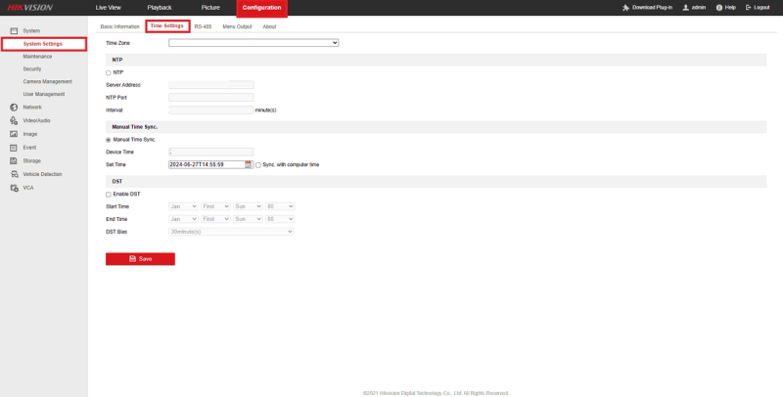Open End Time weekday dropdown showing Sun

248,219
